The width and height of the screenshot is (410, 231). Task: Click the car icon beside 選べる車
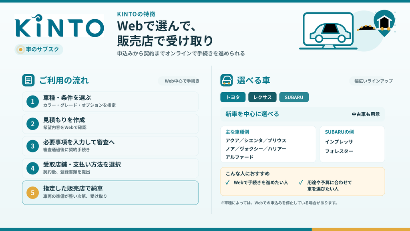(227, 80)
